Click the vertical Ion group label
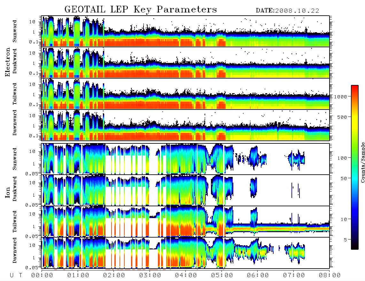This screenshot has width=365, height=281. coord(8,193)
